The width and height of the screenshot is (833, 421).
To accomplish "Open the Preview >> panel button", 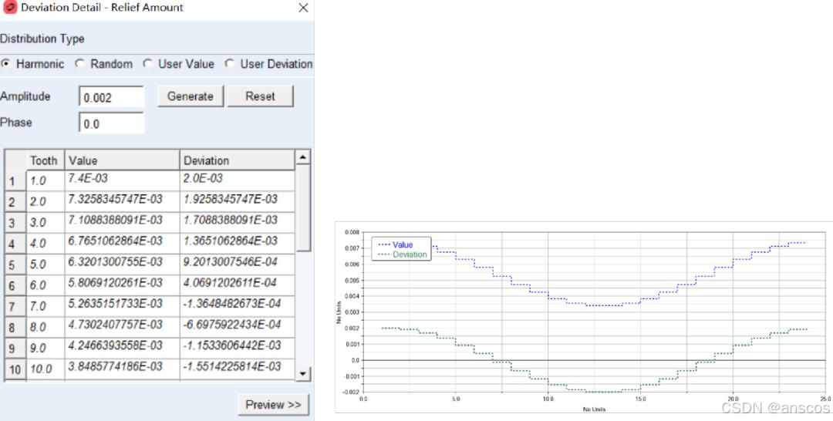I will [273, 405].
